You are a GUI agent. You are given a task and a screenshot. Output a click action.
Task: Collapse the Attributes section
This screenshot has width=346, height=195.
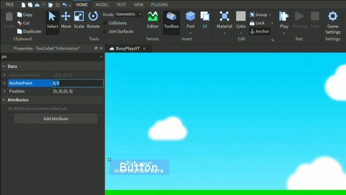(x=4, y=100)
